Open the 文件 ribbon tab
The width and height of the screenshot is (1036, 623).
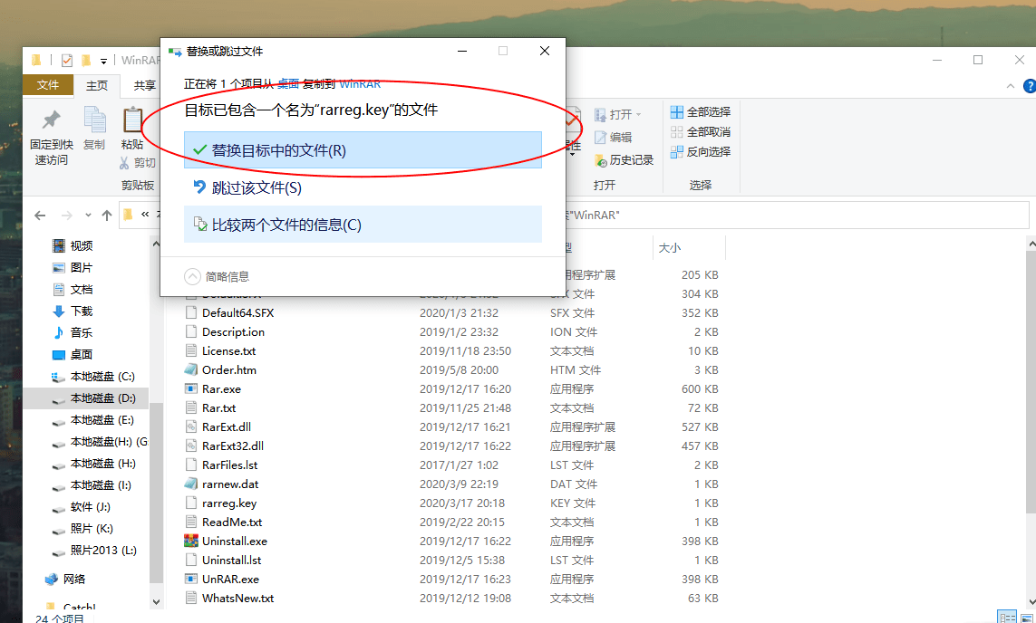click(x=47, y=84)
